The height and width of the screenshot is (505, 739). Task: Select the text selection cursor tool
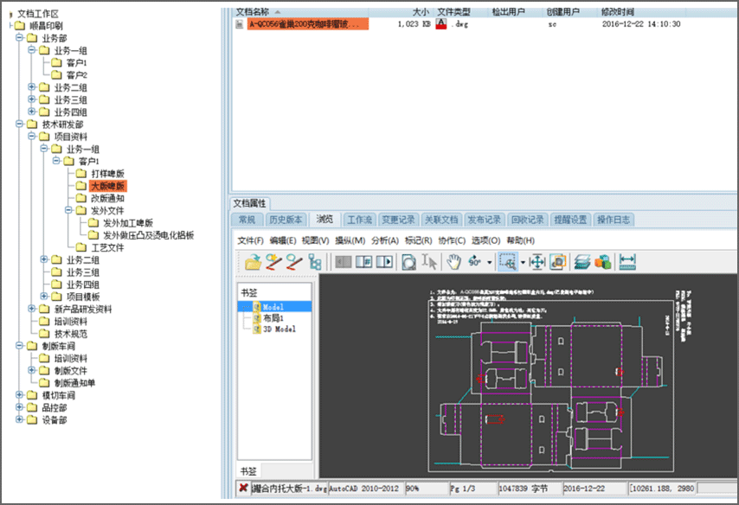pyautogui.click(x=430, y=261)
